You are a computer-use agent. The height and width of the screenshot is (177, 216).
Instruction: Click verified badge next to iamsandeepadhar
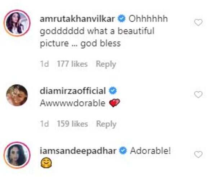coord(122,151)
